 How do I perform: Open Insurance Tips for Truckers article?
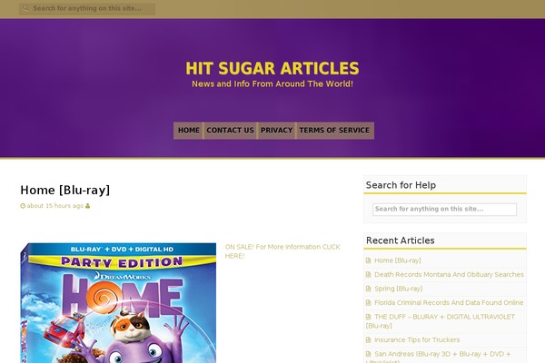pyautogui.click(x=417, y=339)
